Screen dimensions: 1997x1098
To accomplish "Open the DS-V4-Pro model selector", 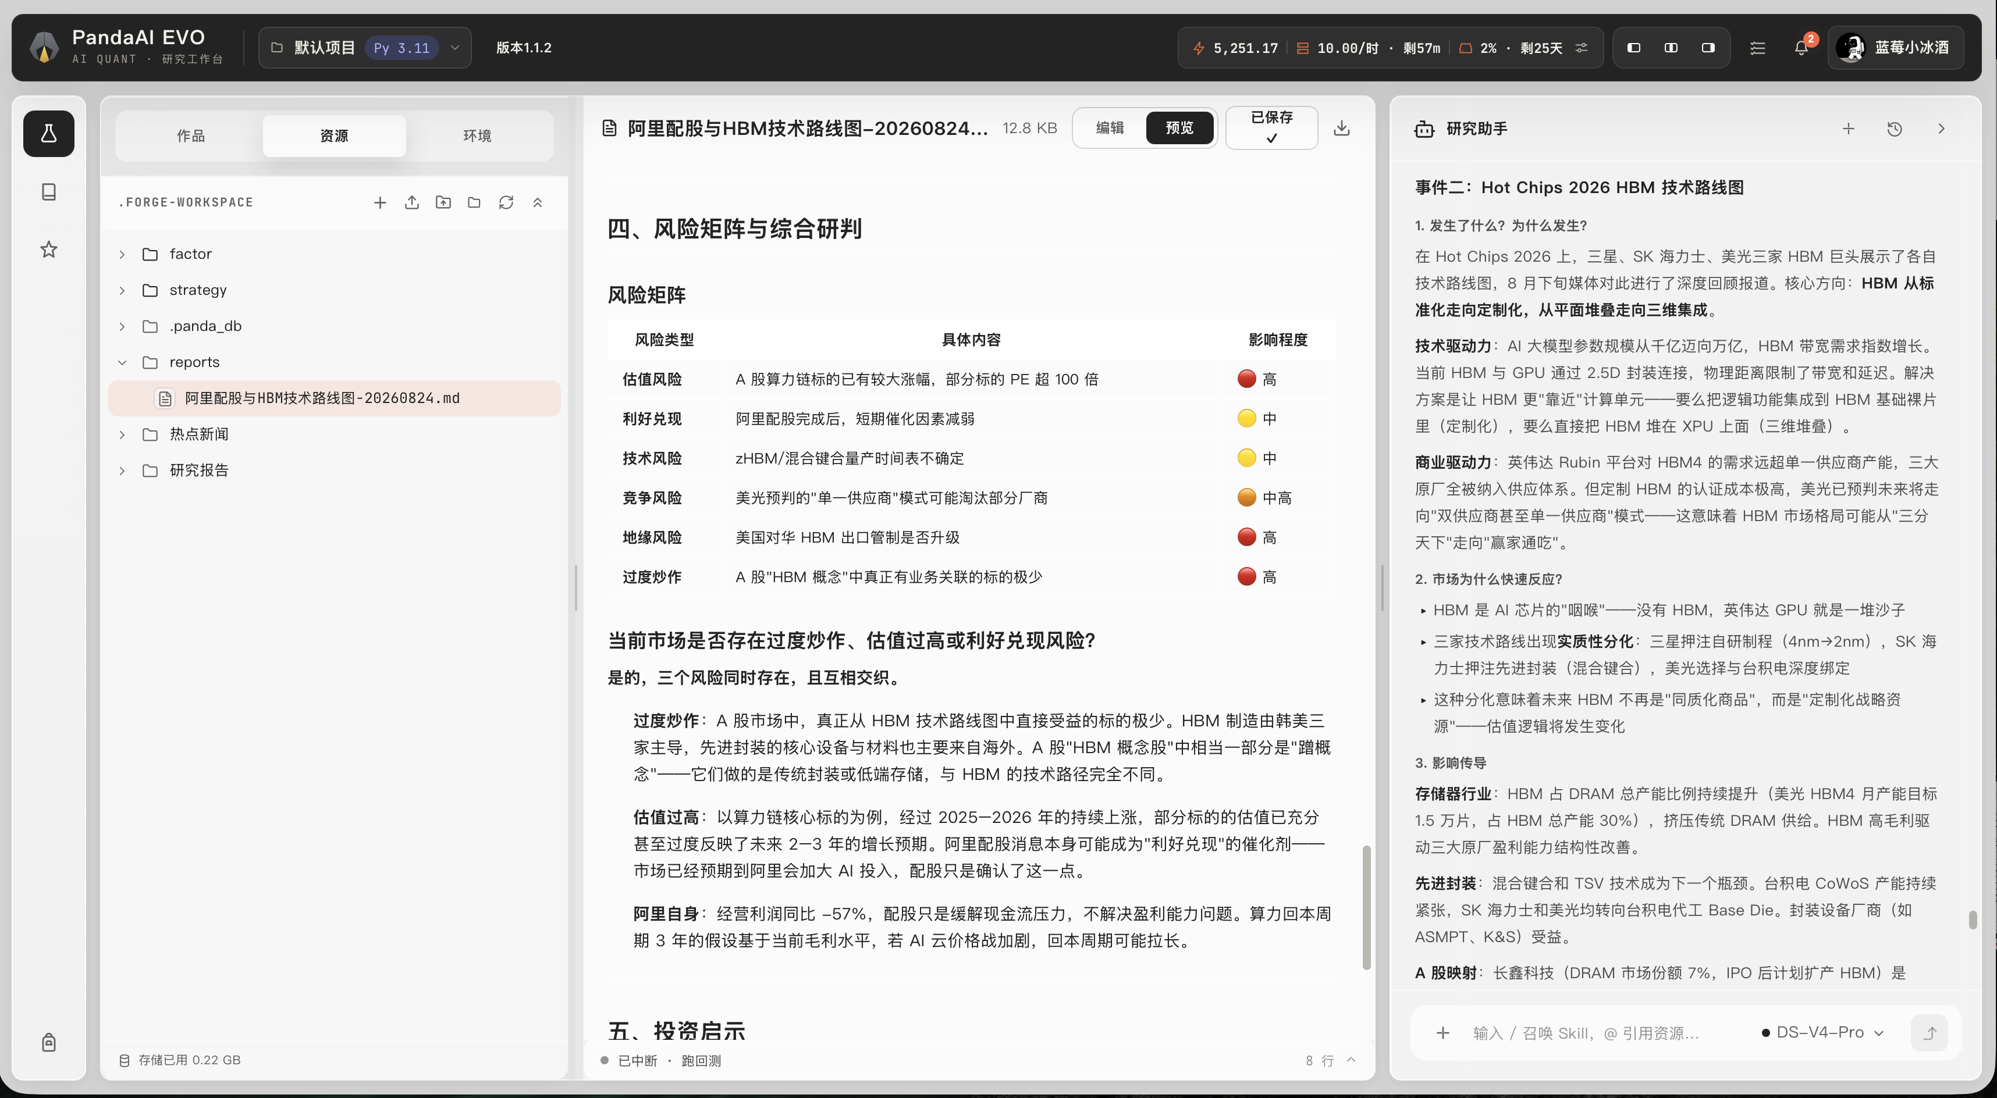I will pyautogui.click(x=1822, y=1033).
